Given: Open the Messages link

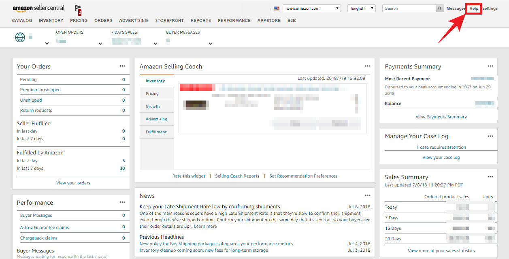Looking at the screenshot, I should tap(456, 9).
